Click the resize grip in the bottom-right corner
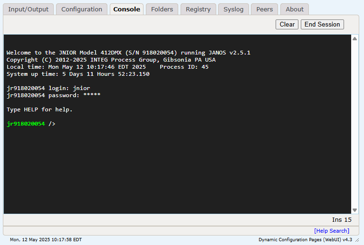This screenshot has height=245, width=364. (357, 240)
